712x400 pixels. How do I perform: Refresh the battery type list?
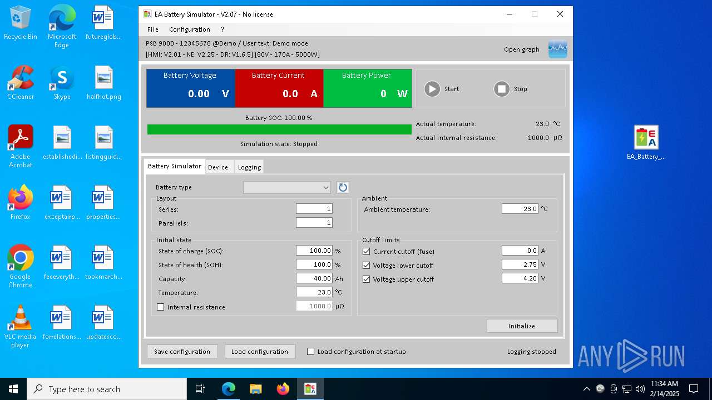(x=343, y=188)
